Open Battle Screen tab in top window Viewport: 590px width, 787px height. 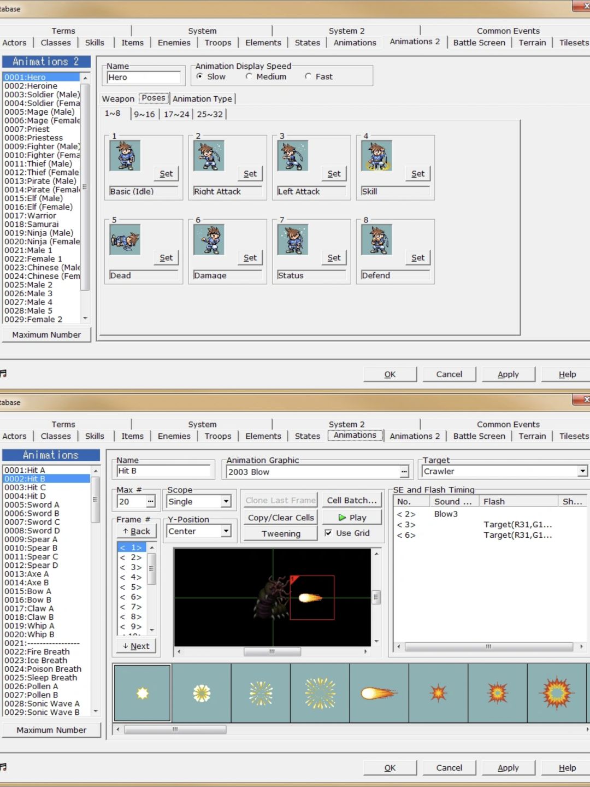point(479,43)
